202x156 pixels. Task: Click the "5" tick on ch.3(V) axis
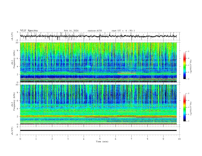pos(18,127)
